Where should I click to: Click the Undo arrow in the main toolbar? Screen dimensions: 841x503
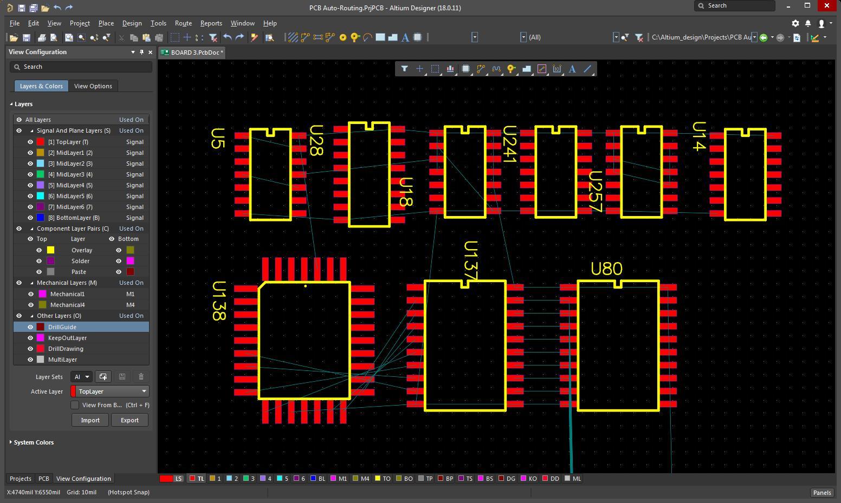(x=228, y=37)
